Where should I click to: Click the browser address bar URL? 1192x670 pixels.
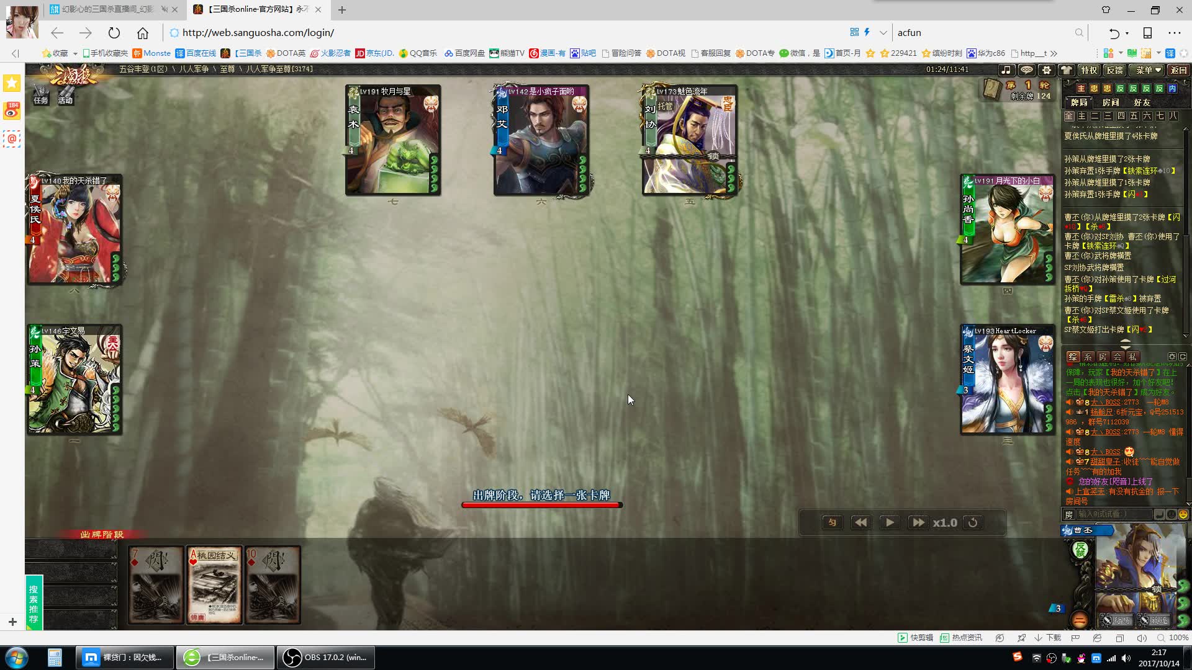click(258, 33)
